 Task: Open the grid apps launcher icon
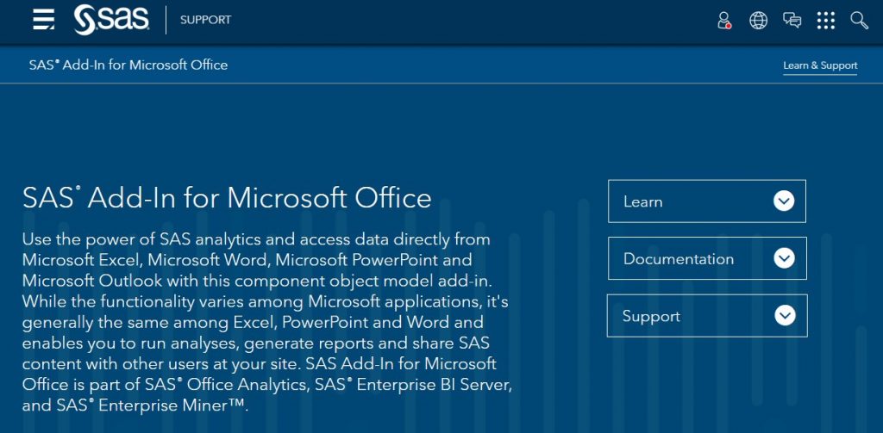pyautogui.click(x=825, y=21)
